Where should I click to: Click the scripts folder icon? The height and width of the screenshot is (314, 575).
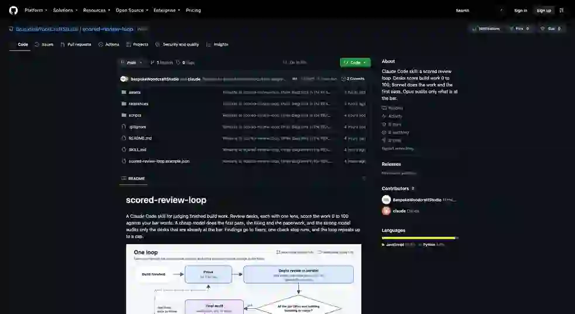124,115
